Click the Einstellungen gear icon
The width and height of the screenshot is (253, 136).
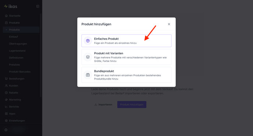(6, 121)
